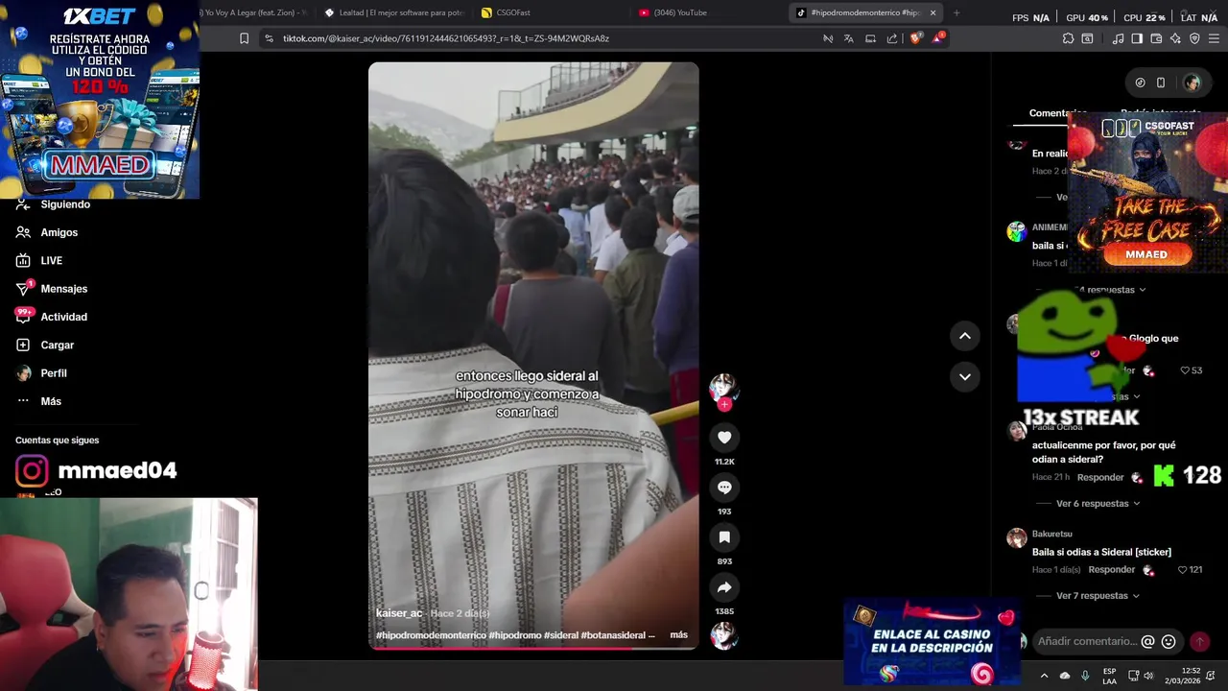Image resolution: width=1228 pixels, height=691 pixels.
Task: Open the browser extensions puzzle icon
Action: [x=1068, y=38]
